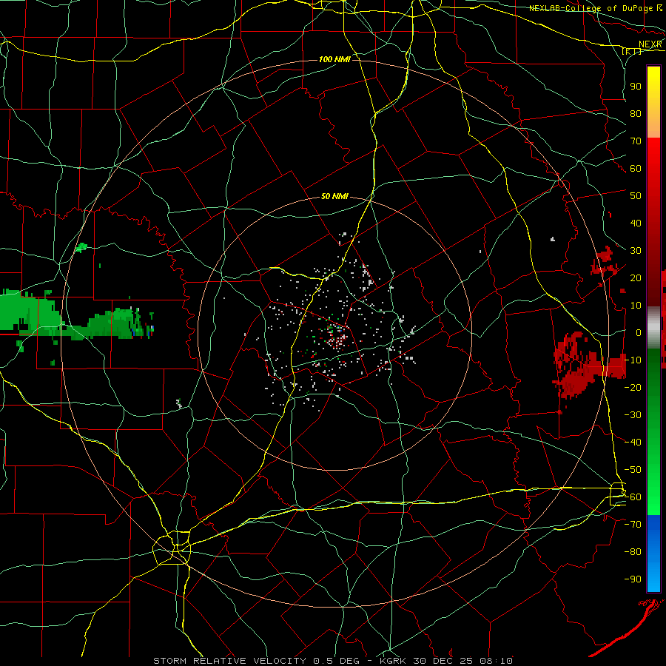Click the 0 label on the velocity scale
This screenshot has height=666, width=666.
(x=639, y=332)
